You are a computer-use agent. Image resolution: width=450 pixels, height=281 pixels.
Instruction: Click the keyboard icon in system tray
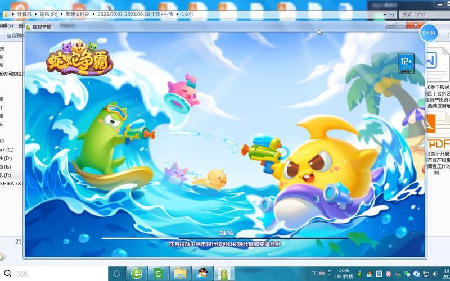coord(322,273)
